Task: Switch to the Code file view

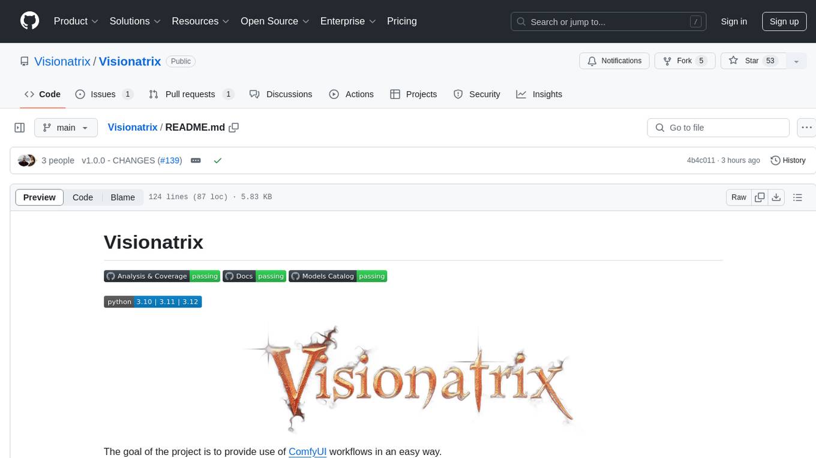Action: point(83,197)
